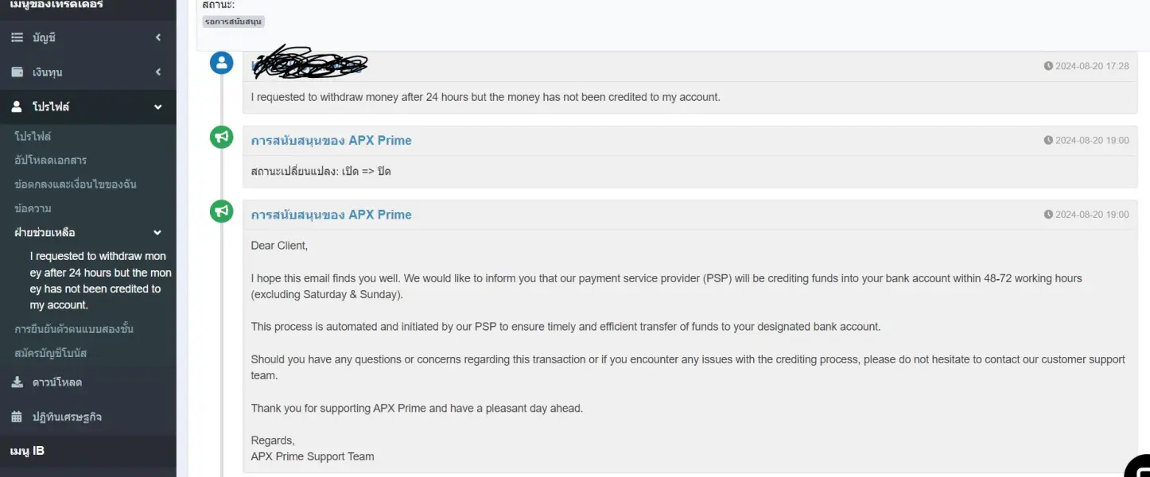Open the ข้อความ menu item

(33, 208)
